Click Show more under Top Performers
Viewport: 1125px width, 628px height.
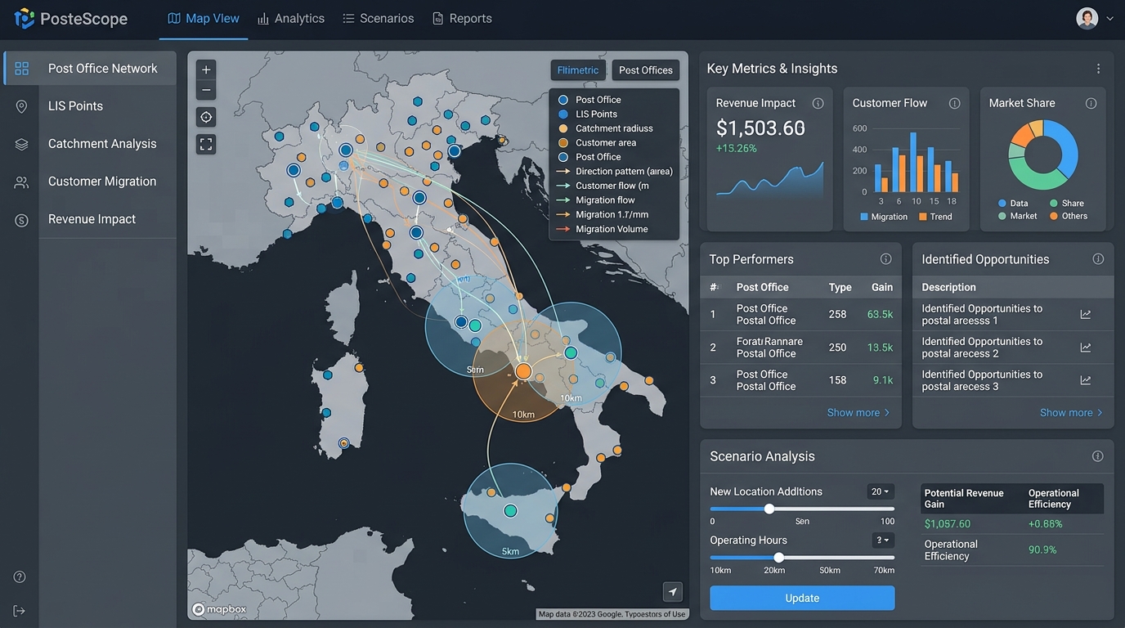[x=858, y=412]
